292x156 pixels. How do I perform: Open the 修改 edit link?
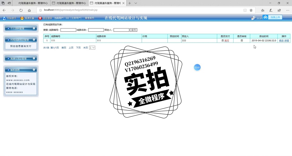click(x=281, y=40)
